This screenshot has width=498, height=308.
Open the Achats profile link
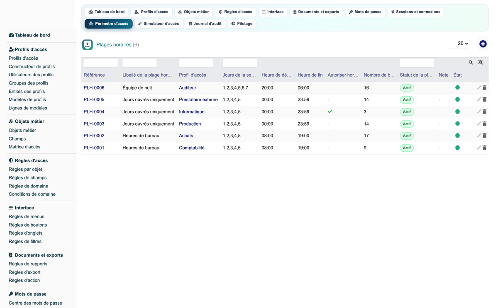[186, 136]
